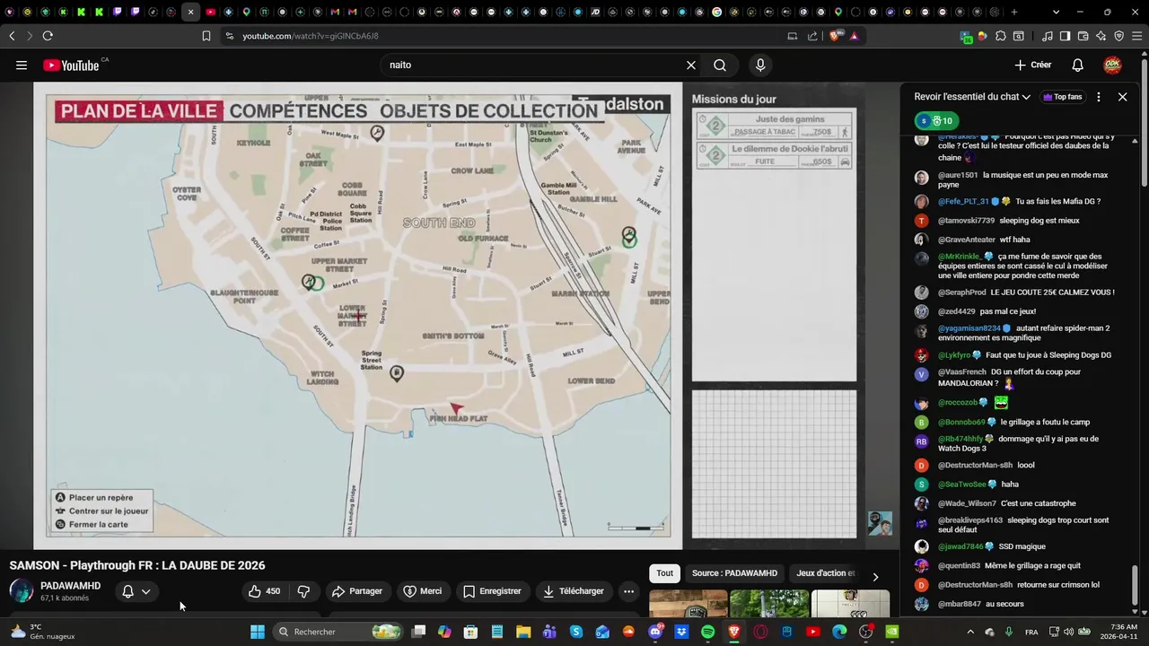The width and height of the screenshot is (1149, 646).
Task: Open more video actions ellipsis
Action: [628, 591]
